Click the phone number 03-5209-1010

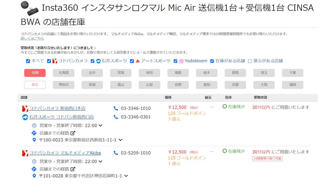[x=136, y=153]
